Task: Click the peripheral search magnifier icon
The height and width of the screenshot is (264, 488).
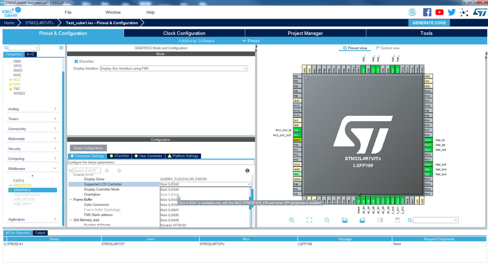Action: click(x=6, y=47)
